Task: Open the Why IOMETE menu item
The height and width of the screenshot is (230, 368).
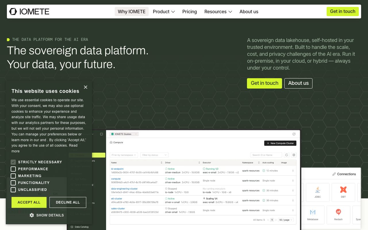Action: point(132,11)
